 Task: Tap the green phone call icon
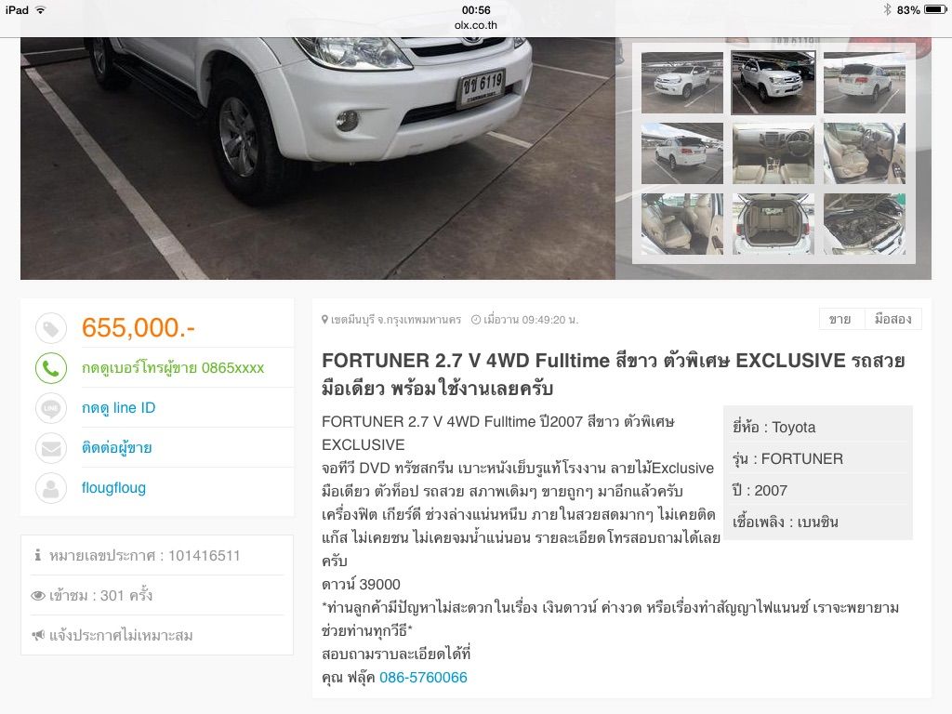click(x=51, y=368)
